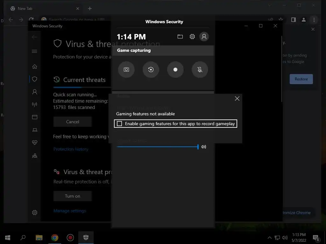Open the captures folder icon in Game Bar

[x=180, y=37]
